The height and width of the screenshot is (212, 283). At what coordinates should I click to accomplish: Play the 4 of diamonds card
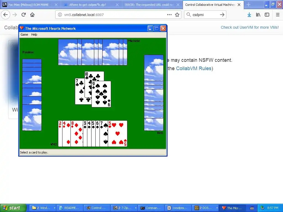tap(66, 134)
